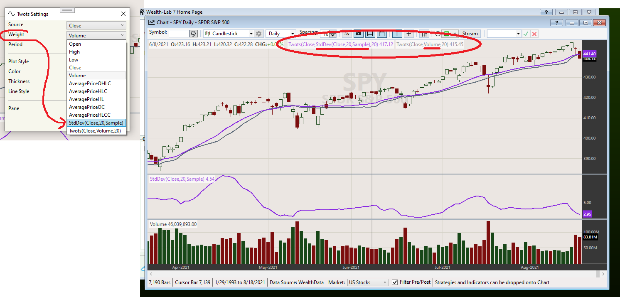Choose AveragePriceHLCC in the list
The width and height of the screenshot is (620, 297).
pyautogui.click(x=96, y=115)
